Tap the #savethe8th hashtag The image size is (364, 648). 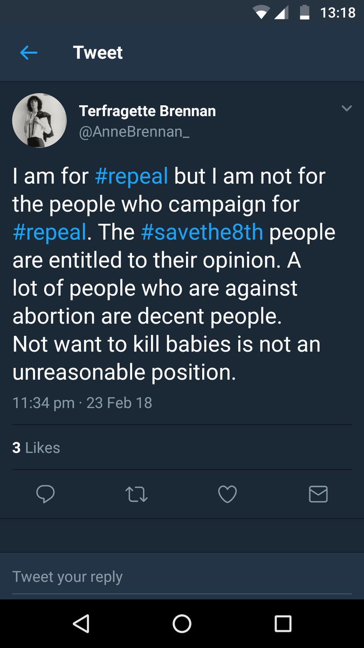click(202, 232)
